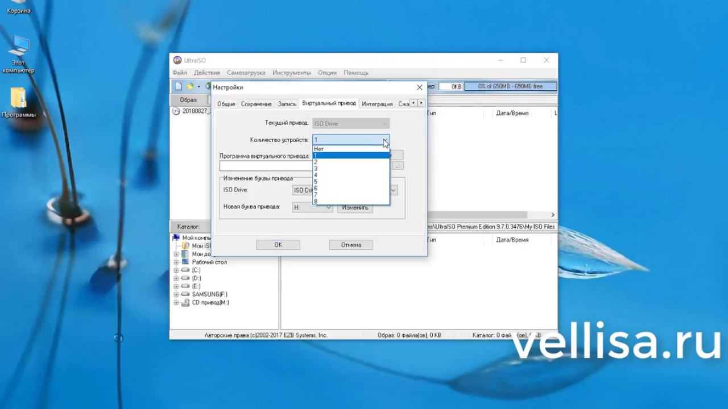Expand the (C:) drive node
The width and height of the screenshot is (728, 409).
176,270
